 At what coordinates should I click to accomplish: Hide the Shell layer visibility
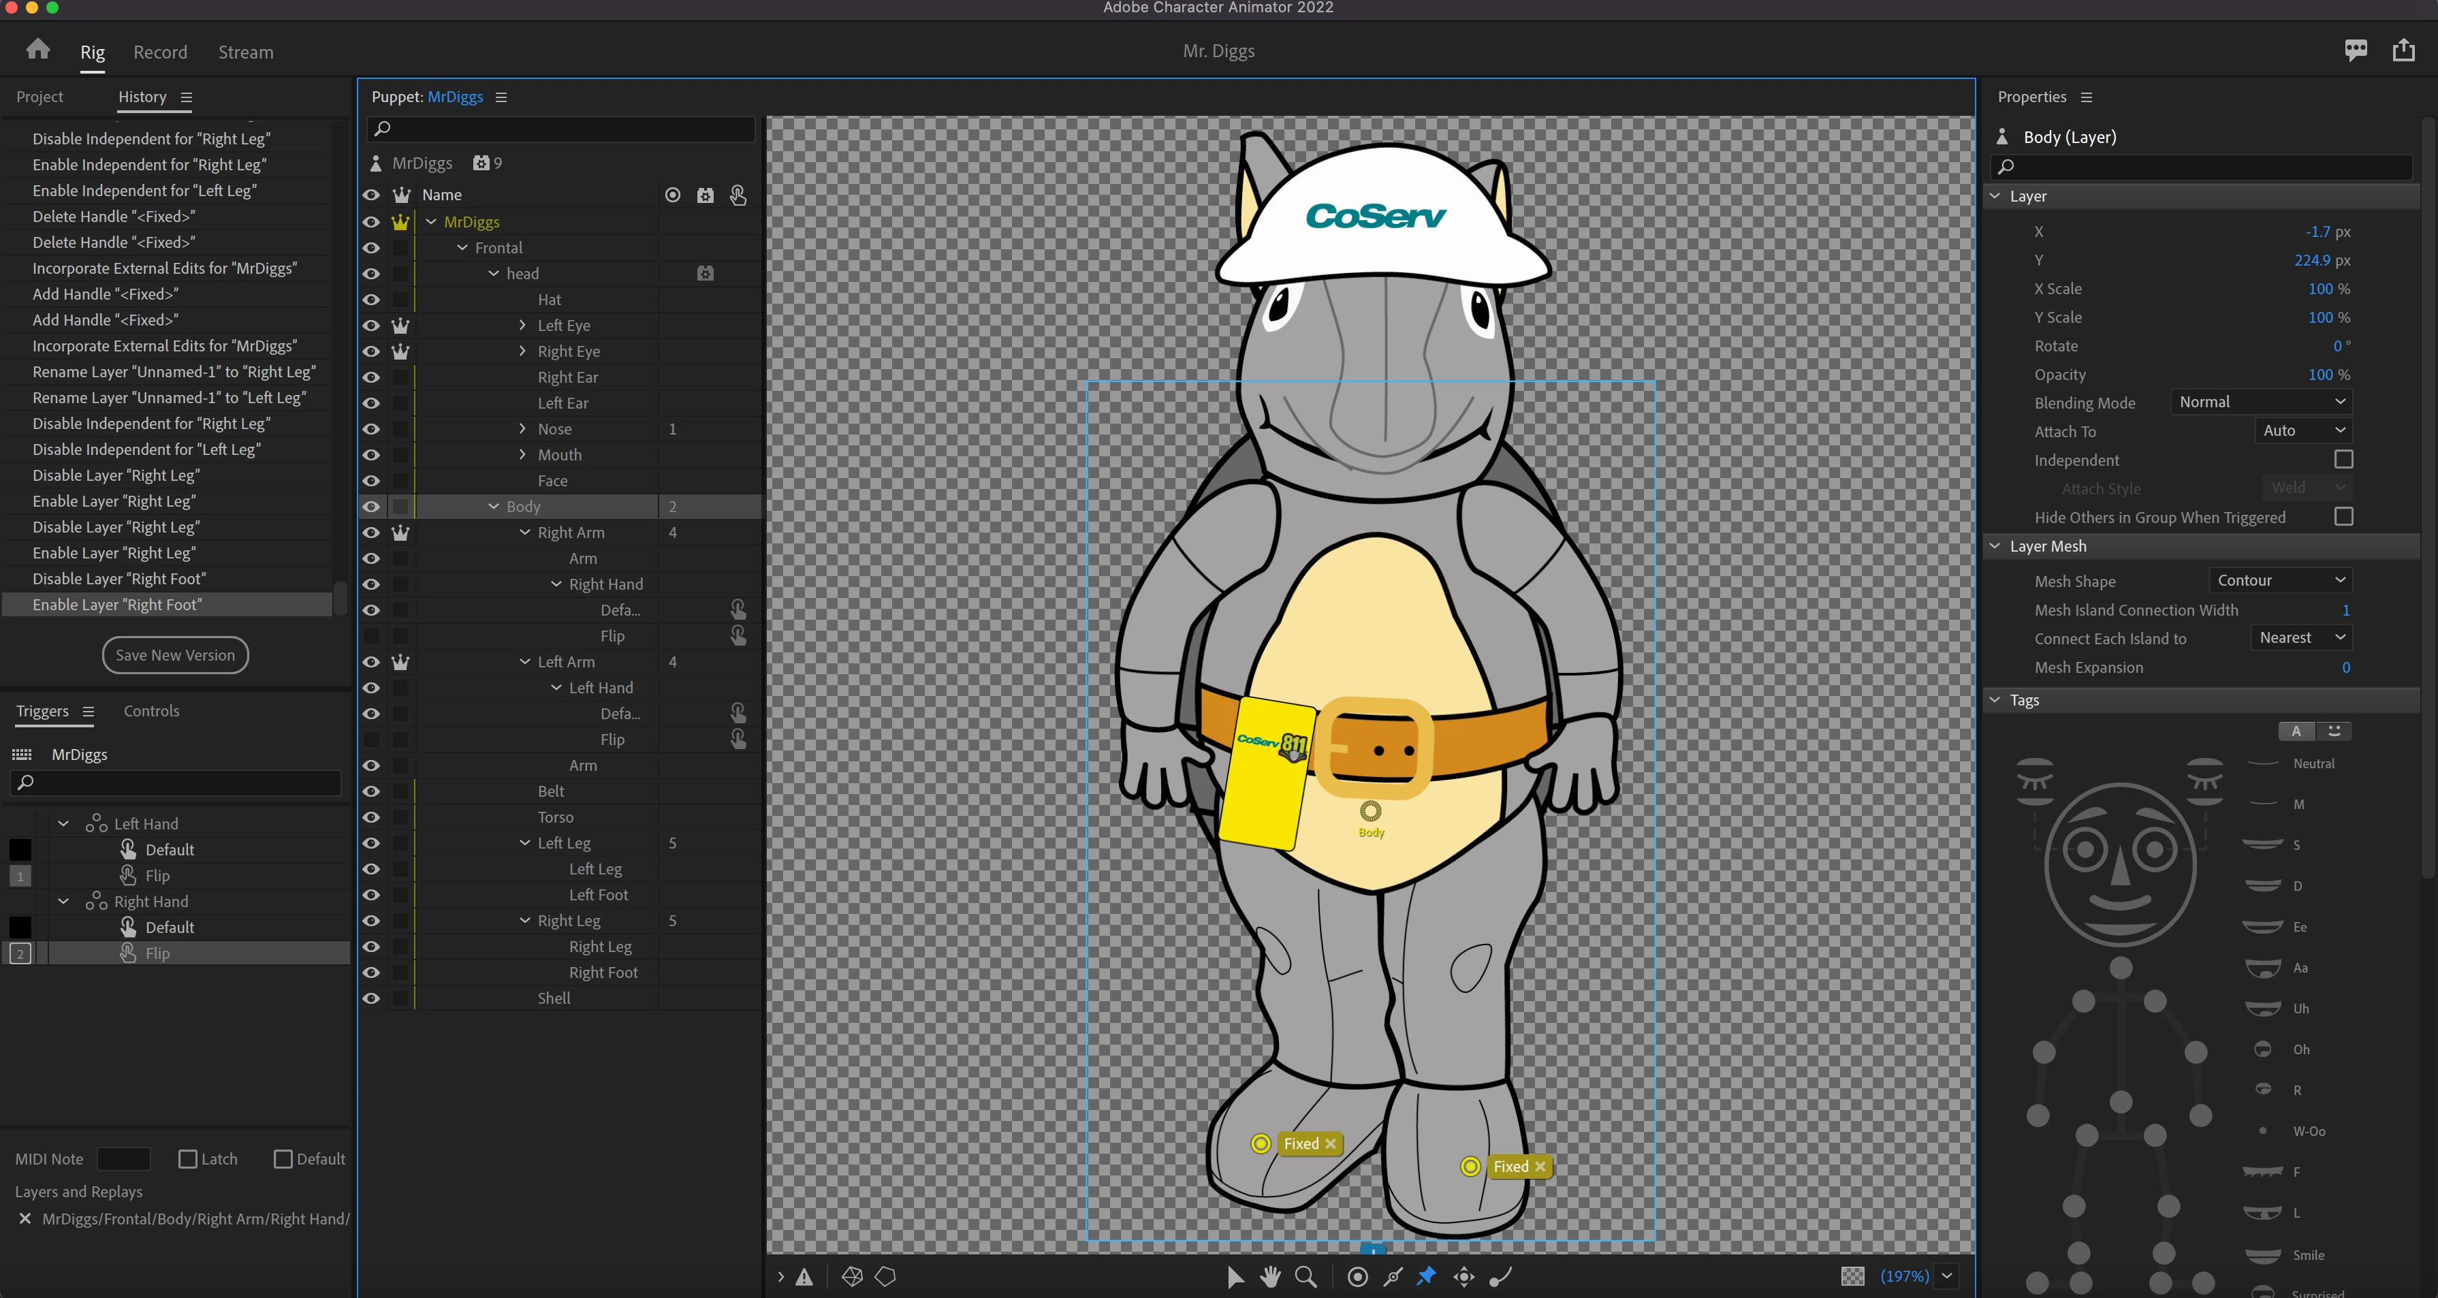point(371,998)
